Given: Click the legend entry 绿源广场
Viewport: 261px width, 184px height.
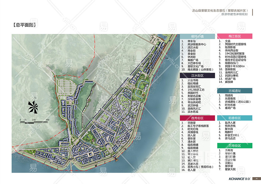Looking at the screenshot, I should (x=230, y=79).
